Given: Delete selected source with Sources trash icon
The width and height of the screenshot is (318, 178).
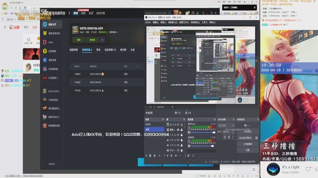Looking at the screenshot, I should click(x=171, y=155).
